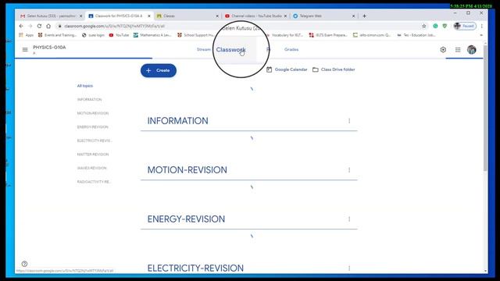Click the page vertical scrollbar thumb

pos(485,108)
